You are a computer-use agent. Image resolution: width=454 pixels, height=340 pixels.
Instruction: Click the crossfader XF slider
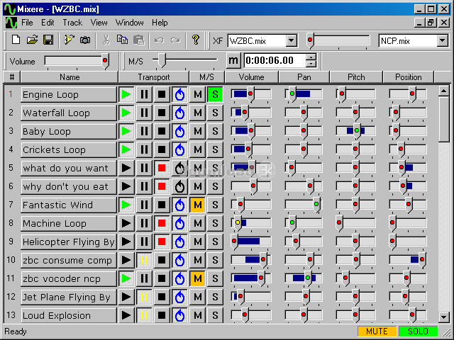pos(338,40)
